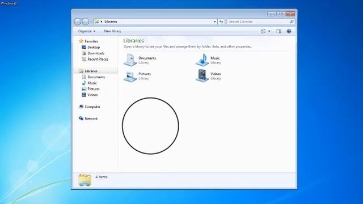This screenshot has height=204, width=363.
Task: Click the Libraries icon in navigation pane
Action: tap(81, 71)
